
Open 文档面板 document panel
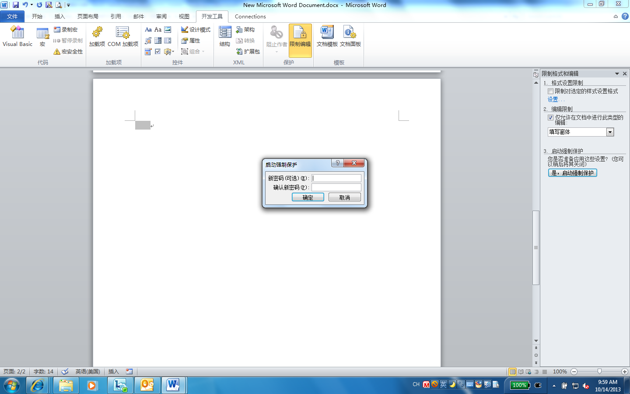point(350,37)
